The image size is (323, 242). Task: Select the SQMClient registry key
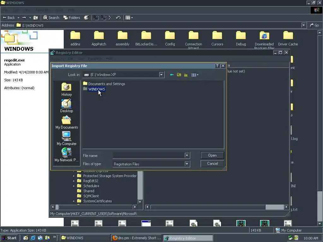[x=91, y=196]
